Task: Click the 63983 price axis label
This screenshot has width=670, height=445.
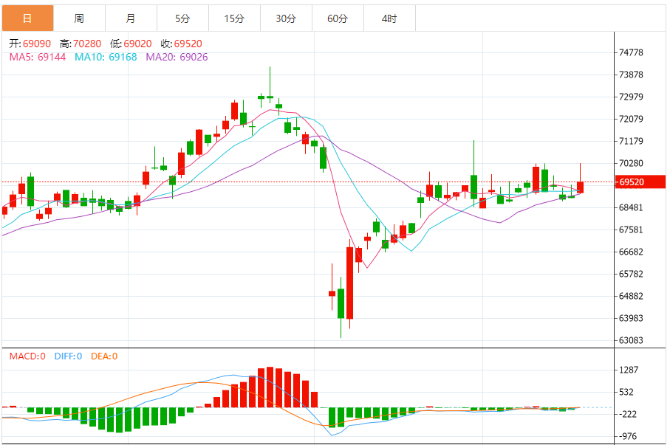Action: (631, 318)
